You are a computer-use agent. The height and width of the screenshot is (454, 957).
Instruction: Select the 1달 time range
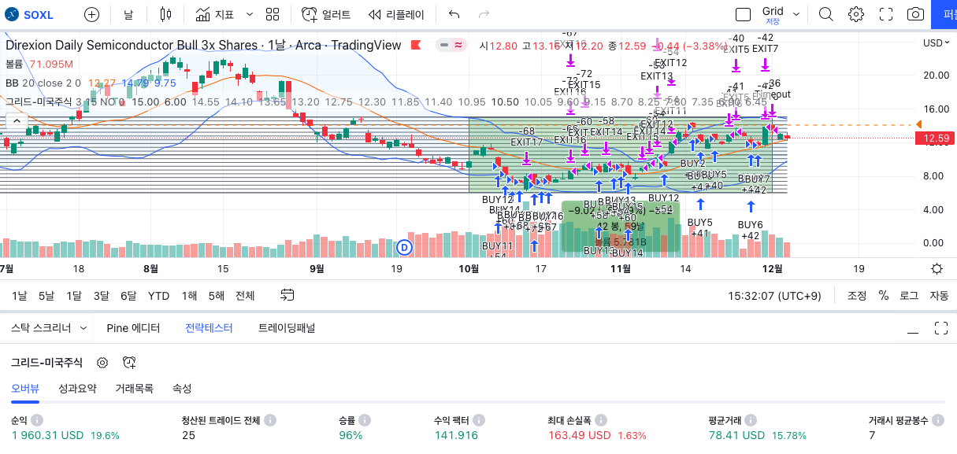pyautogui.click(x=74, y=296)
